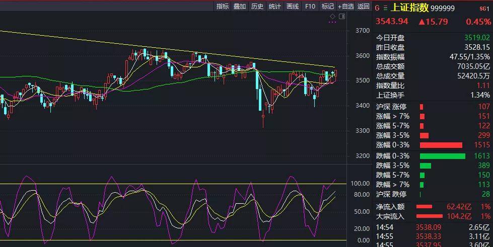Open the 统计 statistics option

275,7
